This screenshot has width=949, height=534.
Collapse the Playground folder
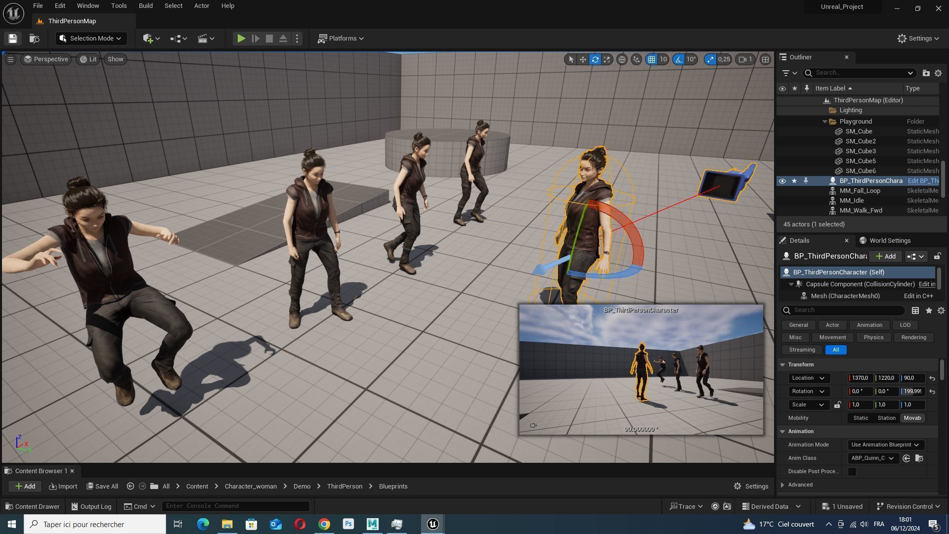pyautogui.click(x=824, y=122)
